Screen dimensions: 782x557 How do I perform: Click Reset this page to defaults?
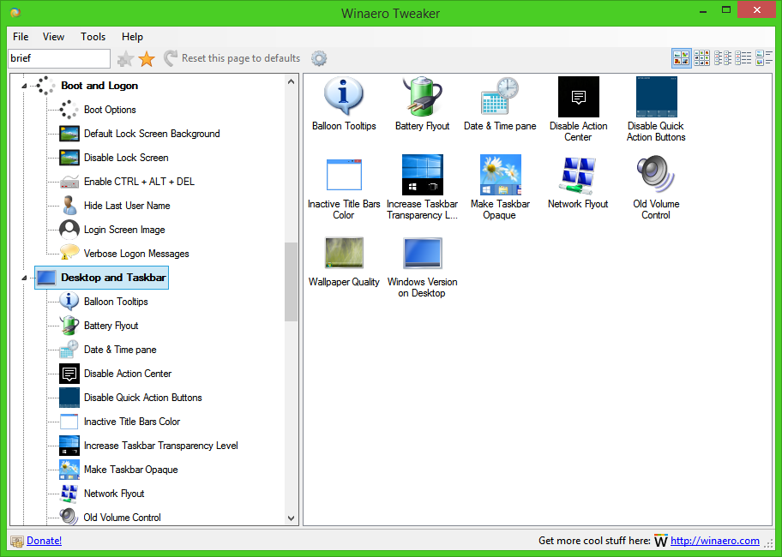(x=232, y=58)
